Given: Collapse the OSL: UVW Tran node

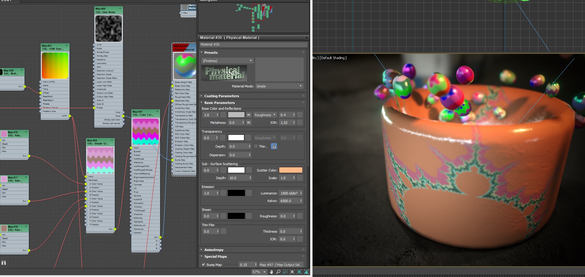Looking at the screenshot, I should pyautogui.click(x=67, y=45).
